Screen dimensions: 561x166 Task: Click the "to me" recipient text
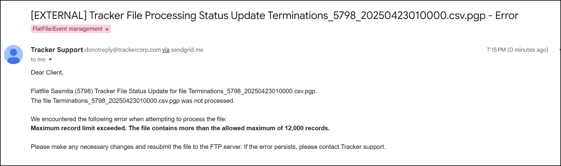pyautogui.click(x=38, y=60)
